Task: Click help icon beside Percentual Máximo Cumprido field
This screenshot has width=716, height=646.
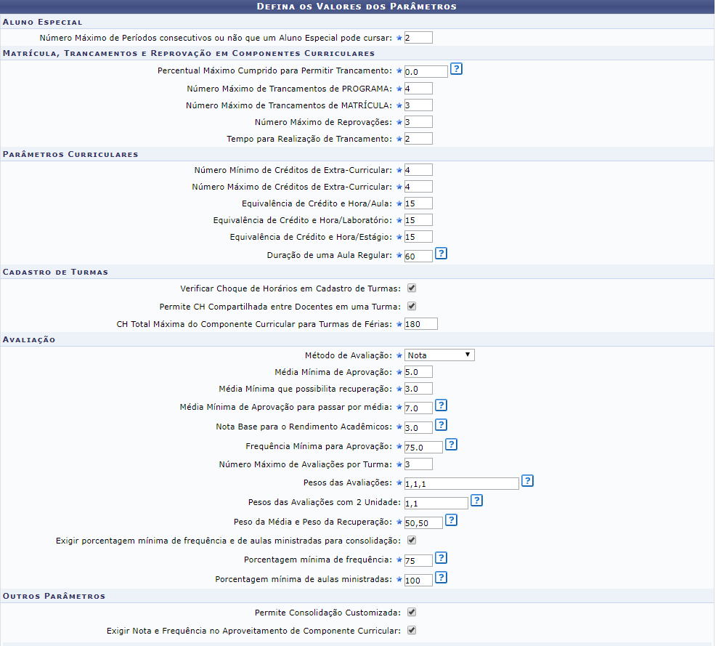Action: point(456,69)
